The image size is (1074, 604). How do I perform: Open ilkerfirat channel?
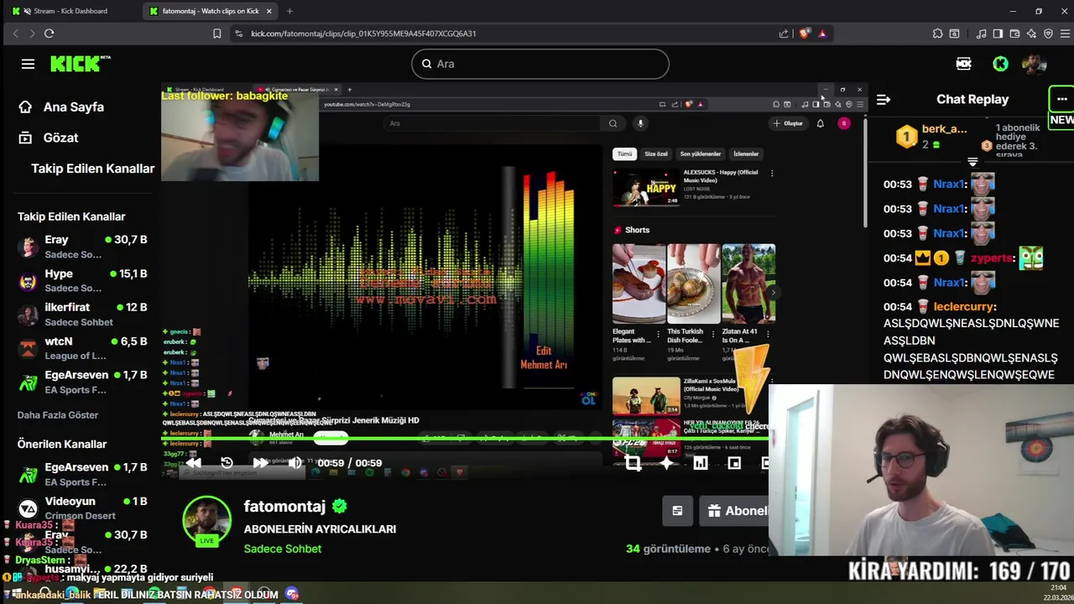coord(82,314)
